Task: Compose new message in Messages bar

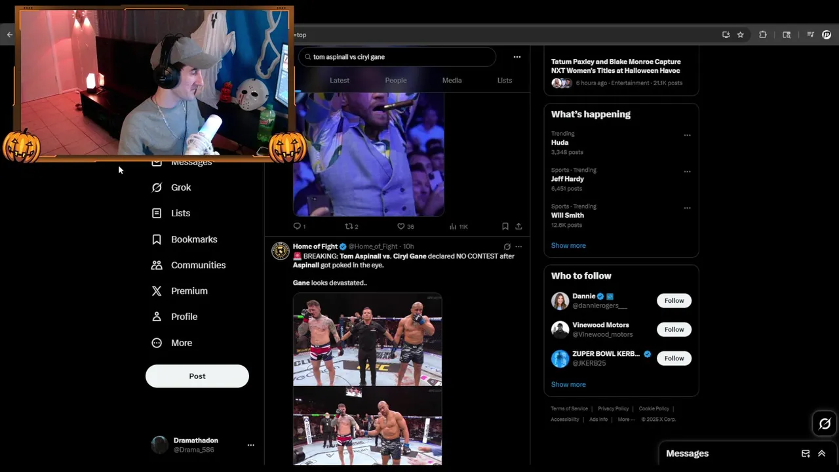Action: tap(806, 454)
